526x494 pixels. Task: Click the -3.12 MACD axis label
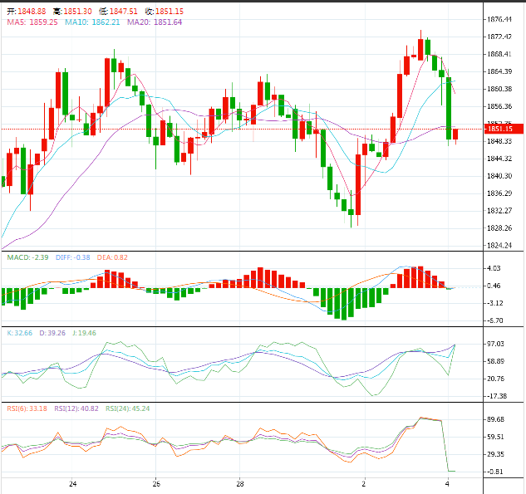494,303
